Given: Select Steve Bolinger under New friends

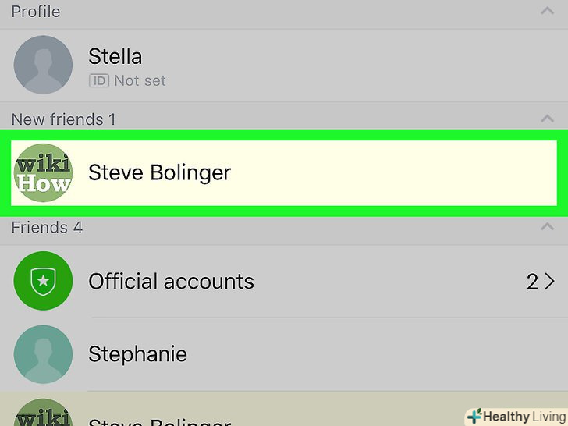Looking at the screenshot, I should (159, 172).
